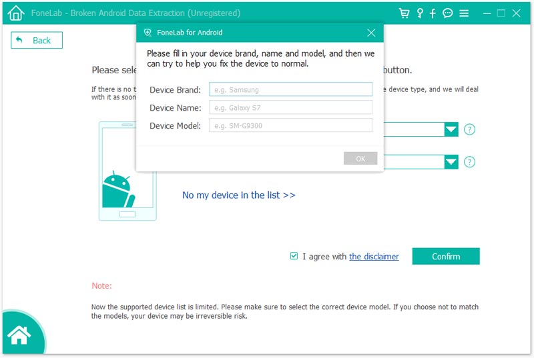
Task: Click the Device Brand input field
Action: coord(290,89)
